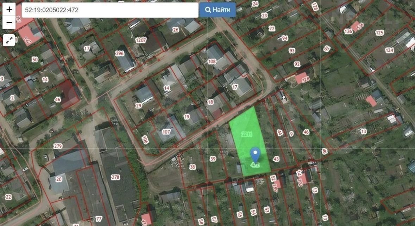Zoom out with the minus button
415x226 pixels.
[x=9, y=23]
